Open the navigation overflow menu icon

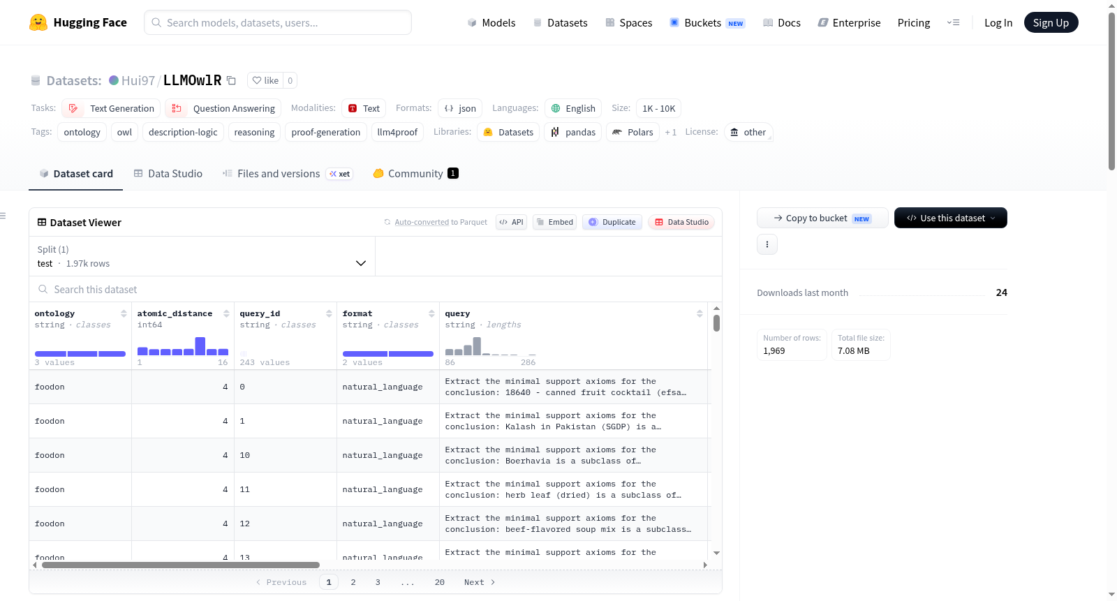[x=953, y=22]
